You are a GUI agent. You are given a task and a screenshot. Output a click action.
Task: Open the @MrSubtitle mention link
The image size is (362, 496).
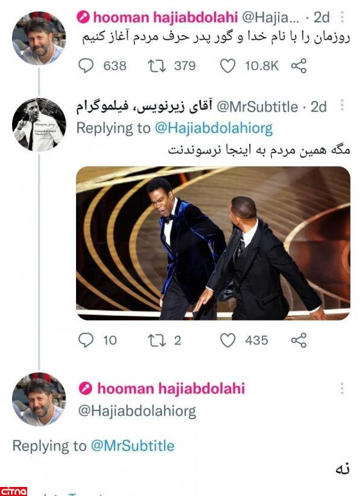(132, 446)
